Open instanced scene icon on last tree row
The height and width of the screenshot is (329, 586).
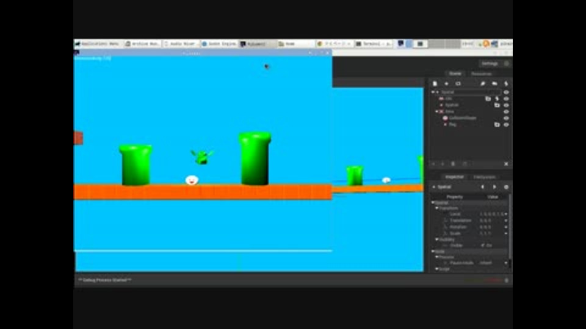tap(497, 124)
